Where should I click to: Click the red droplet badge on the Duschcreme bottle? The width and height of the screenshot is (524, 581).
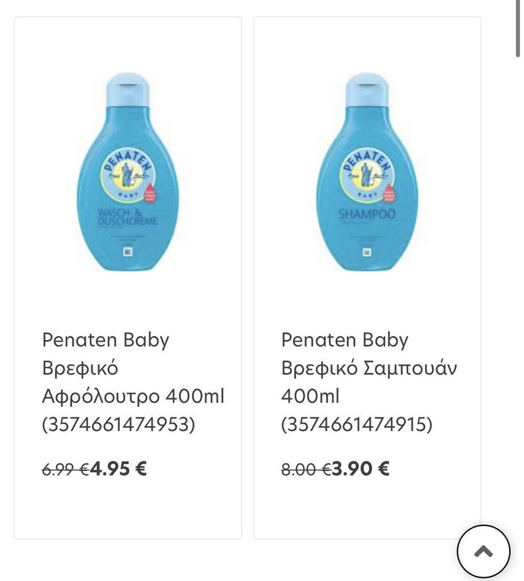(149, 192)
